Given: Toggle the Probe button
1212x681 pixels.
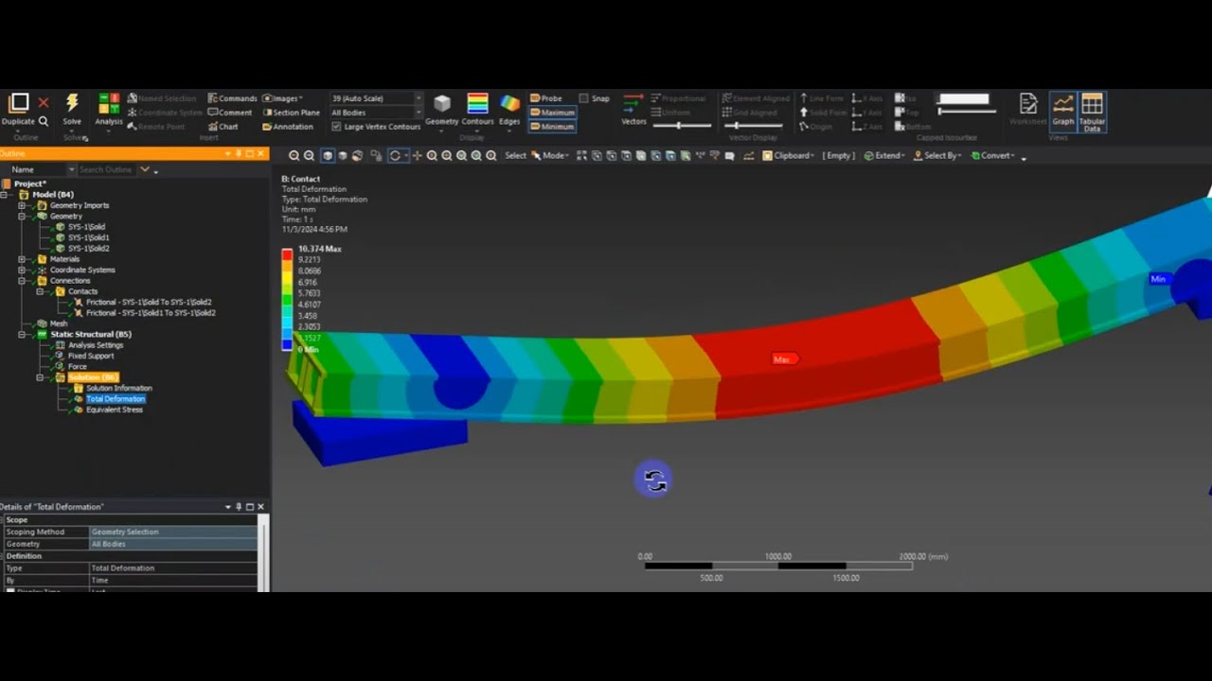Looking at the screenshot, I should tap(546, 98).
